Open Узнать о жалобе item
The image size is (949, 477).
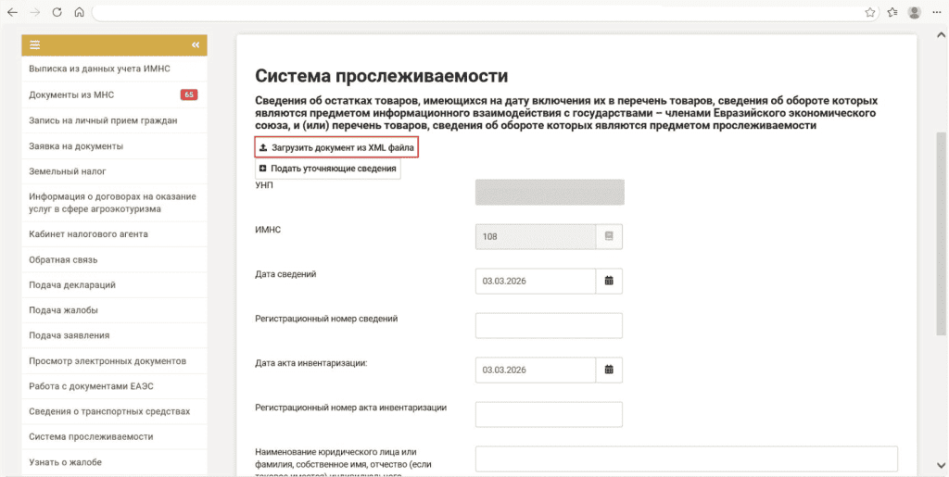pos(114,462)
